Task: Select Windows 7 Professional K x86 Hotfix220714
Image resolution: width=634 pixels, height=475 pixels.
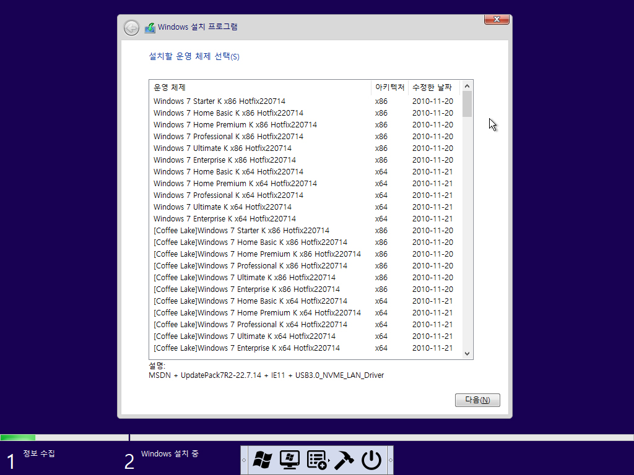Action: (305, 136)
